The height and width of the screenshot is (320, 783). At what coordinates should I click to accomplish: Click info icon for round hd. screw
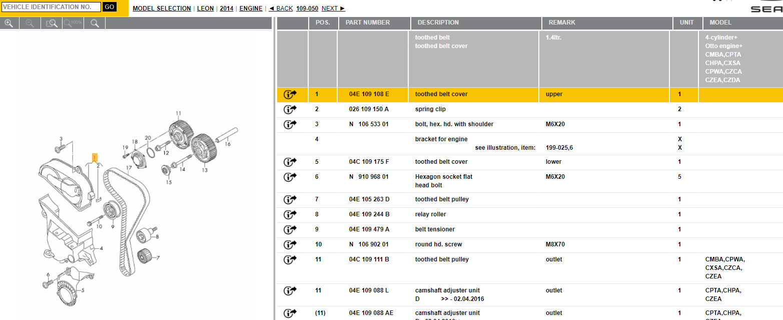tap(290, 244)
